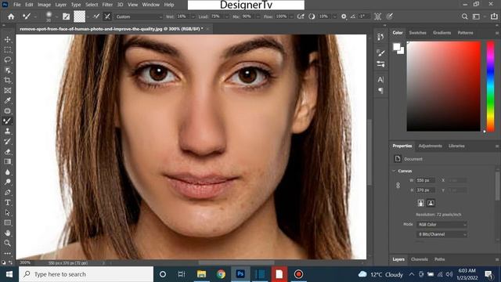Click the Home button in options bar
The height and width of the screenshot is (282, 501).
coord(11,16)
